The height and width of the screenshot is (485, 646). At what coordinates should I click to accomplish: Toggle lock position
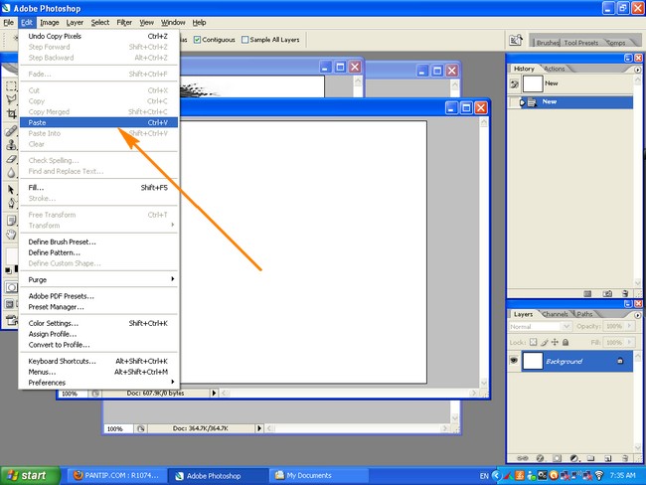tap(555, 342)
